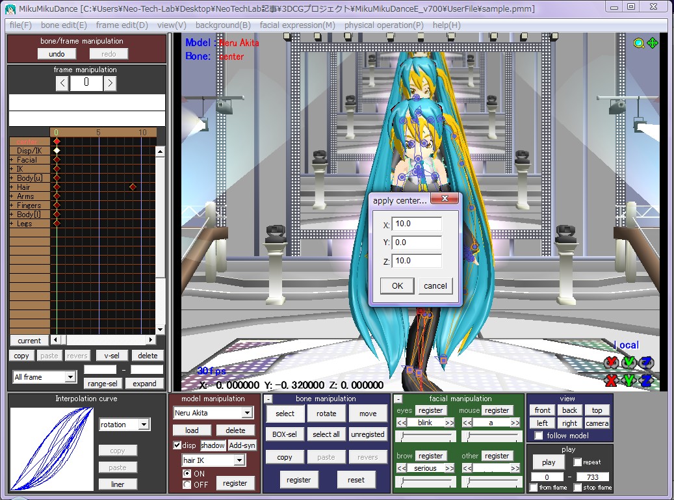This screenshot has height=500, width=674.
Task: Click the center row red keyframe diamond
Action: [x=57, y=142]
